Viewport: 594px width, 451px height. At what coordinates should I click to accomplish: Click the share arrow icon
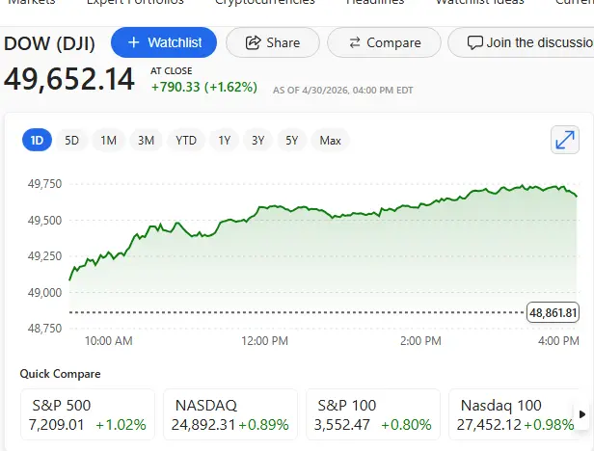tap(254, 42)
